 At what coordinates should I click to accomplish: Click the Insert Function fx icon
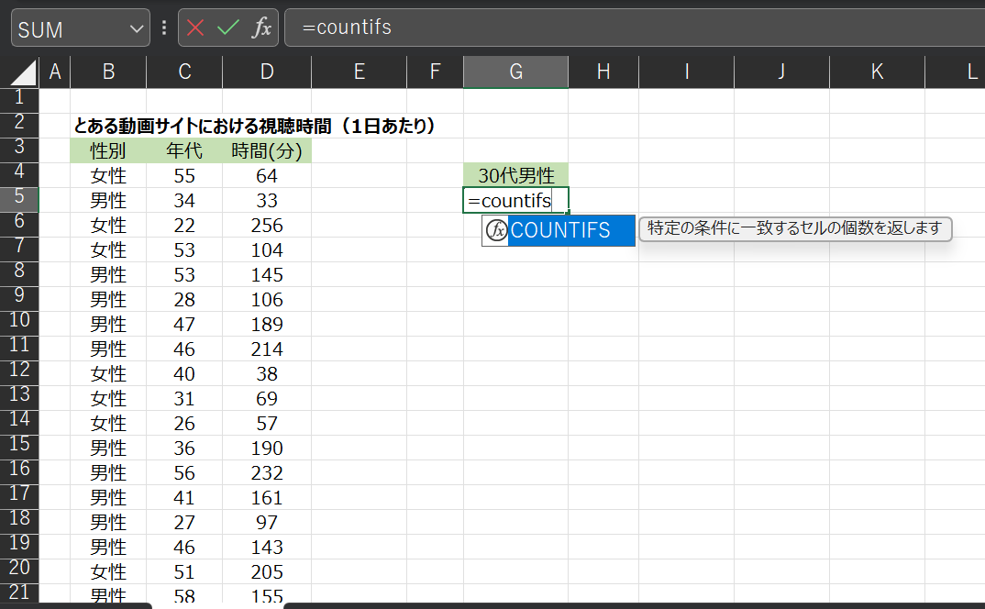tap(263, 27)
